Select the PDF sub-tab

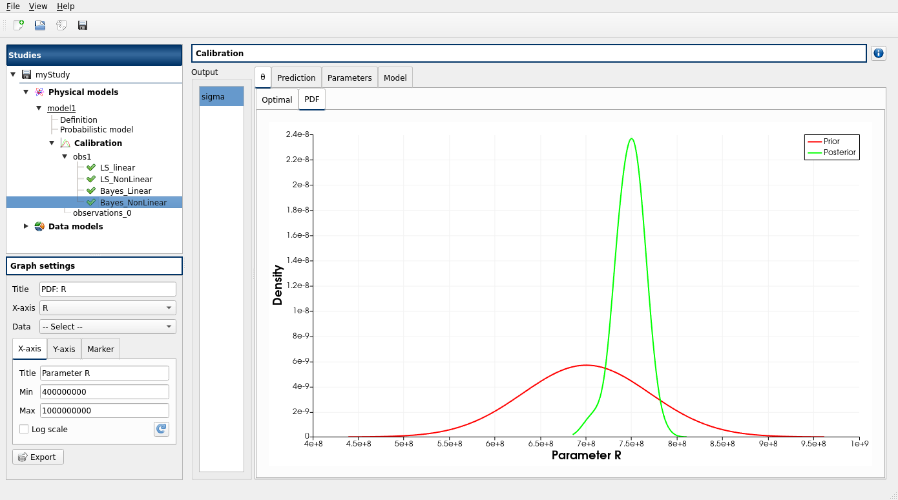tap(312, 99)
